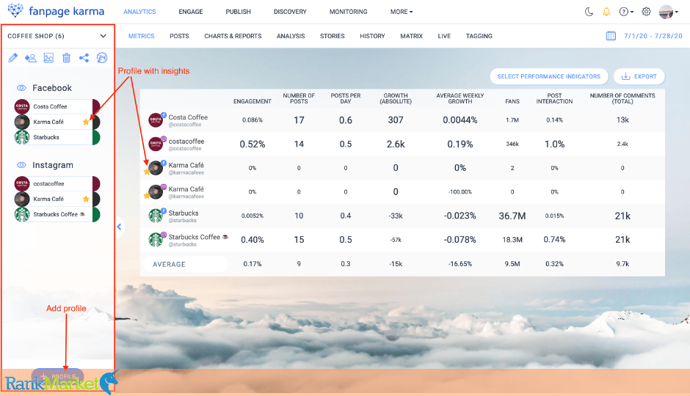Toggle dark mode moon icon
Image resolution: width=690 pixels, height=396 pixels.
click(x=589, y=12)
